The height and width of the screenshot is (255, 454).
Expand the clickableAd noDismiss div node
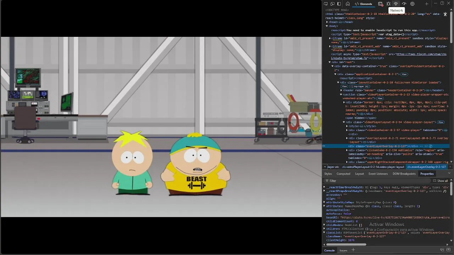coord(347,150)
